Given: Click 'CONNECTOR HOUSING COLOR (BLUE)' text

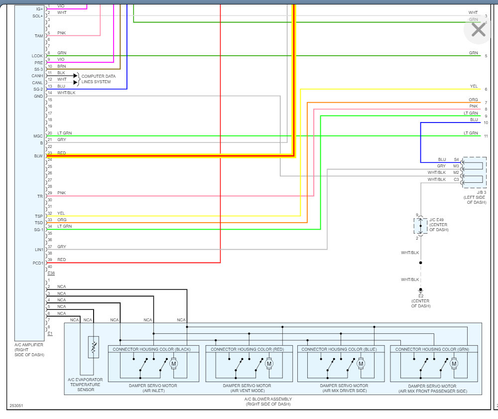Looking at the screenshot, I should (339, 349).
